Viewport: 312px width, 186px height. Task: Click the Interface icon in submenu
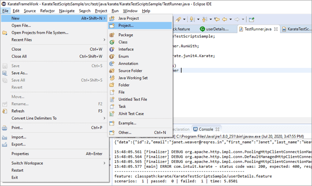(x=112, y=49)
